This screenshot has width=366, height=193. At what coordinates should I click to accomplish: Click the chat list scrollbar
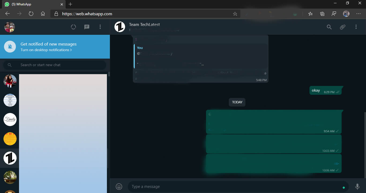click(109, 74)
